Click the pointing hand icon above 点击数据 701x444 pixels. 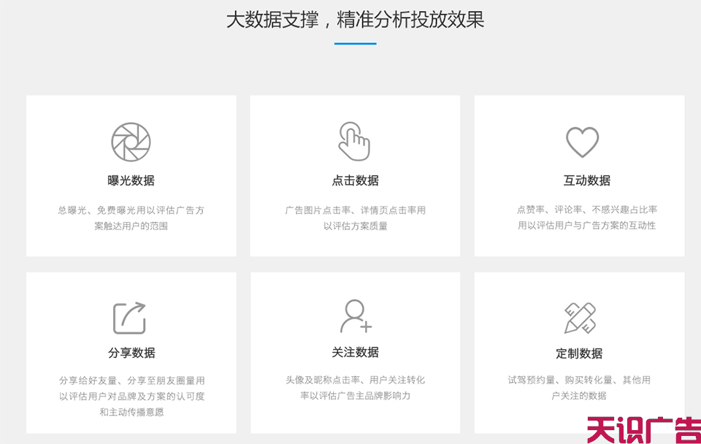(x=354, y=141)
